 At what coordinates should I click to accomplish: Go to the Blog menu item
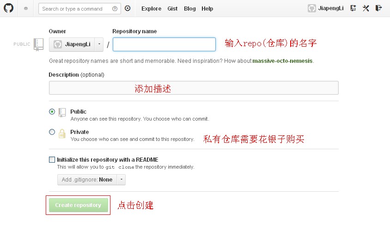pyautogui.click(x=190, y=9)
